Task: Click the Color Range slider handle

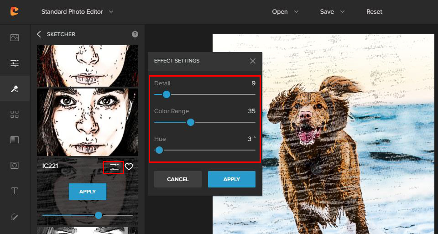Action: click(191, 122)
